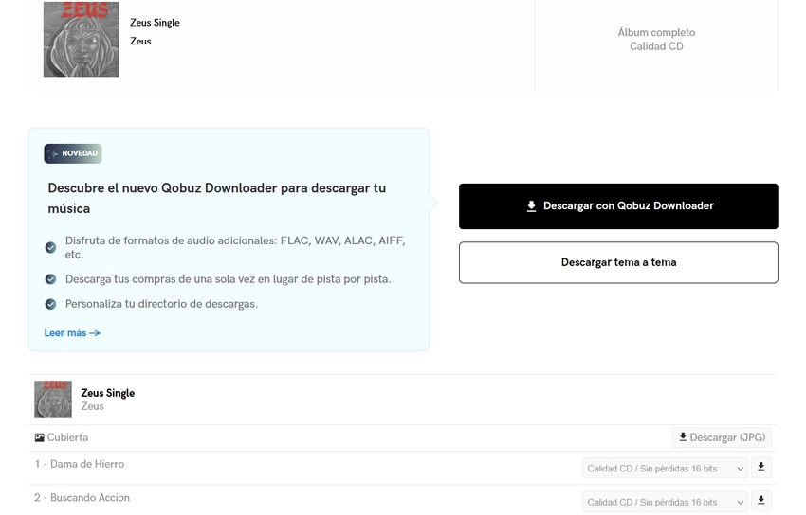Screen dimensions: 806x515
Task: Click 'Descubre el nuevo Qobuz Downloader' heading
Action: click(217, 199)
